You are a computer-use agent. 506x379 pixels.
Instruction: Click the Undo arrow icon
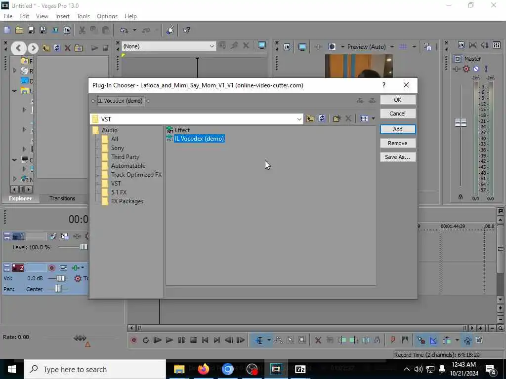pos(124,30)
